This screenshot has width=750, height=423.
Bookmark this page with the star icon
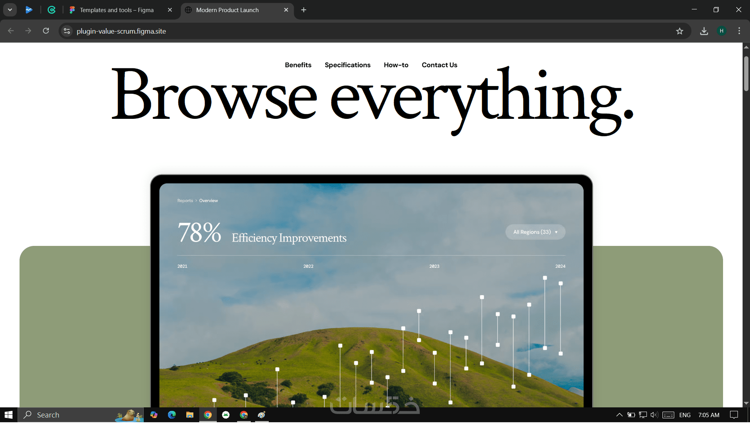point(680,31)
